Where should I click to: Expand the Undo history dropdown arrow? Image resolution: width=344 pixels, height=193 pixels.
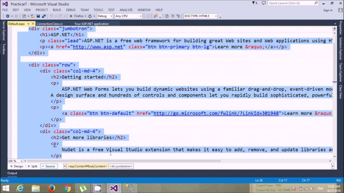[55, 16]
